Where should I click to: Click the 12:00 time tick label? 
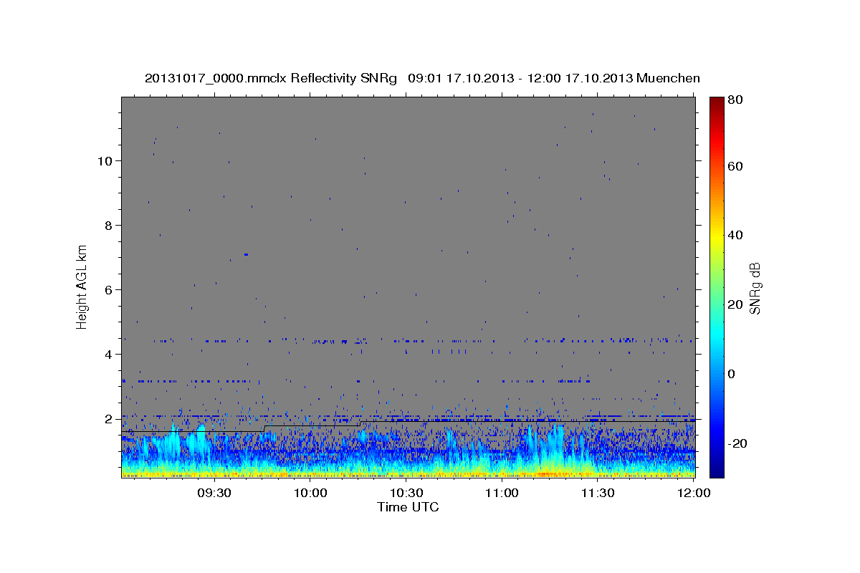[x=694, y=493]
